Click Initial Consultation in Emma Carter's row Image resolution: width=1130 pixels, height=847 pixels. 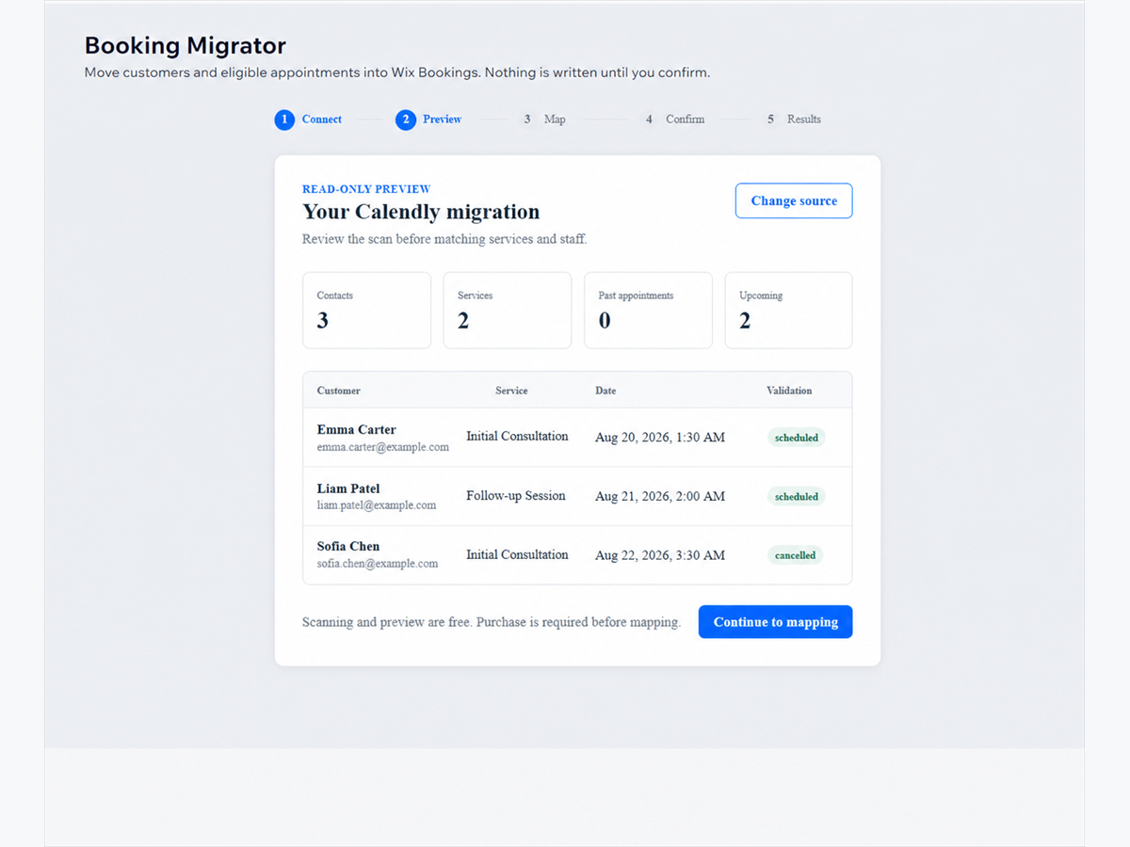[x=517, y=437]
